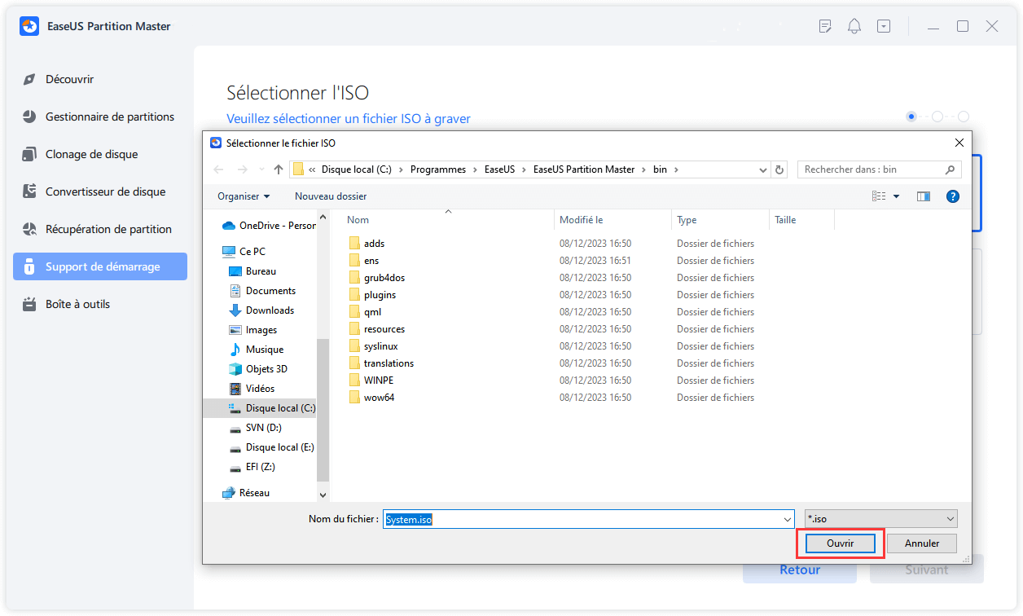Click Annuler to cancel the dialog
The height and width of the screenshot is (616, 1023).
(x=921, y=543)
